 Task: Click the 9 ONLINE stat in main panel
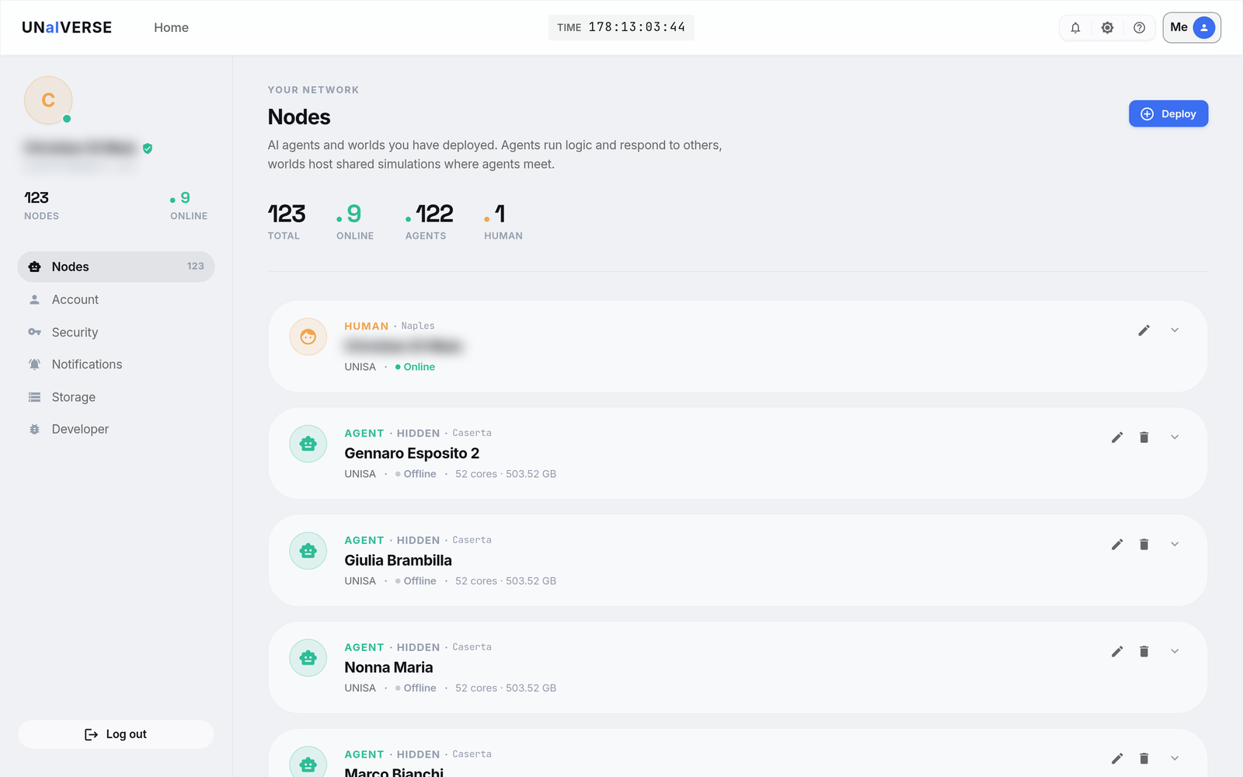355,221
